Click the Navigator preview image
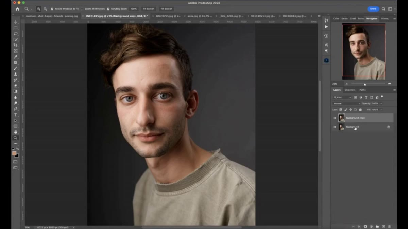This screenshot has width=408, height=229. click(364, 52)
